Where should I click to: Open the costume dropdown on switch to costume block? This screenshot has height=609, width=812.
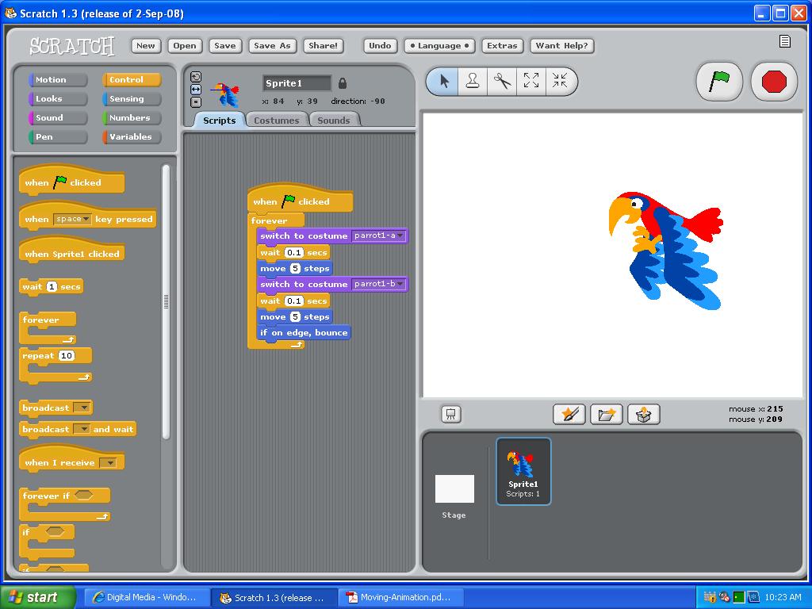point(399,236)
